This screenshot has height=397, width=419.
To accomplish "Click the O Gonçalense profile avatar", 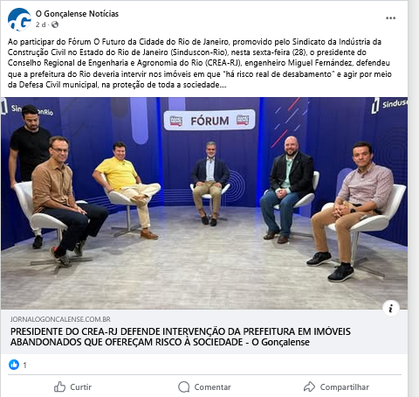I will coord(19,19).
